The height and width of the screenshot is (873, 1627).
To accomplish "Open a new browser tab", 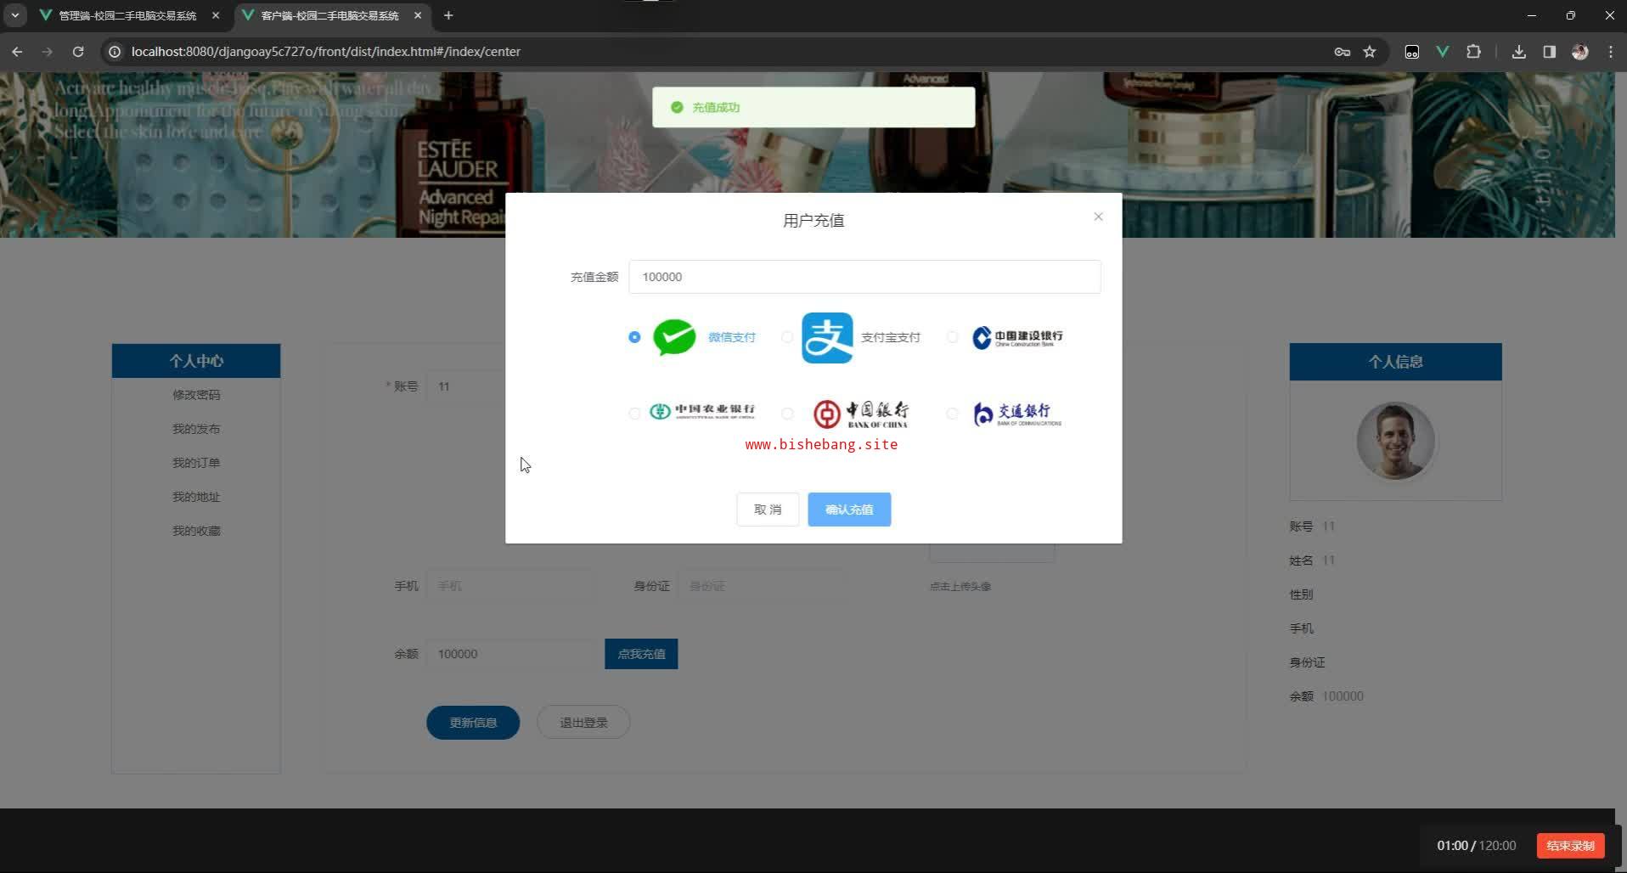I will pos(448,15).
